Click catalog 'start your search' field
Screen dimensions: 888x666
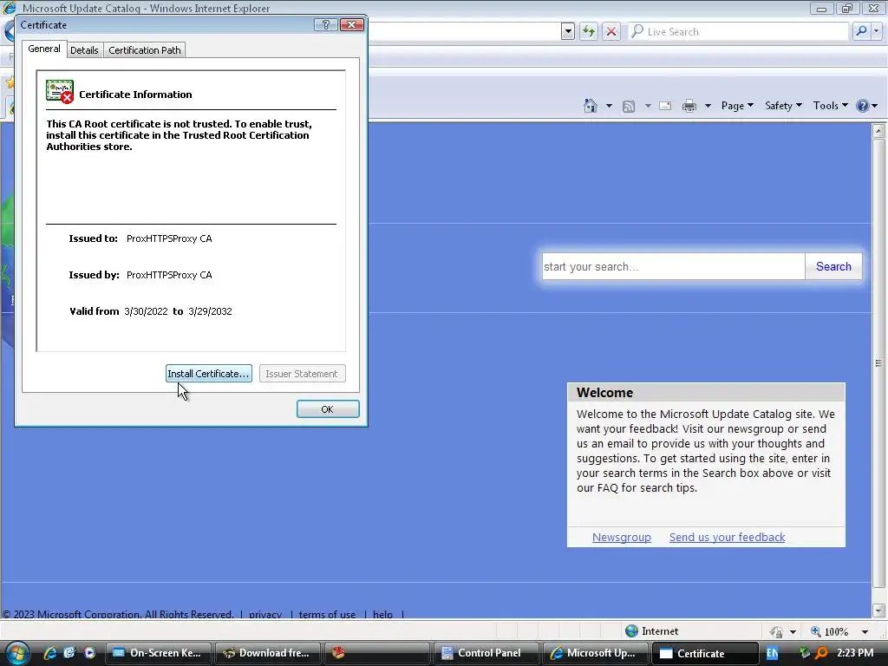(x=673, y=266)
